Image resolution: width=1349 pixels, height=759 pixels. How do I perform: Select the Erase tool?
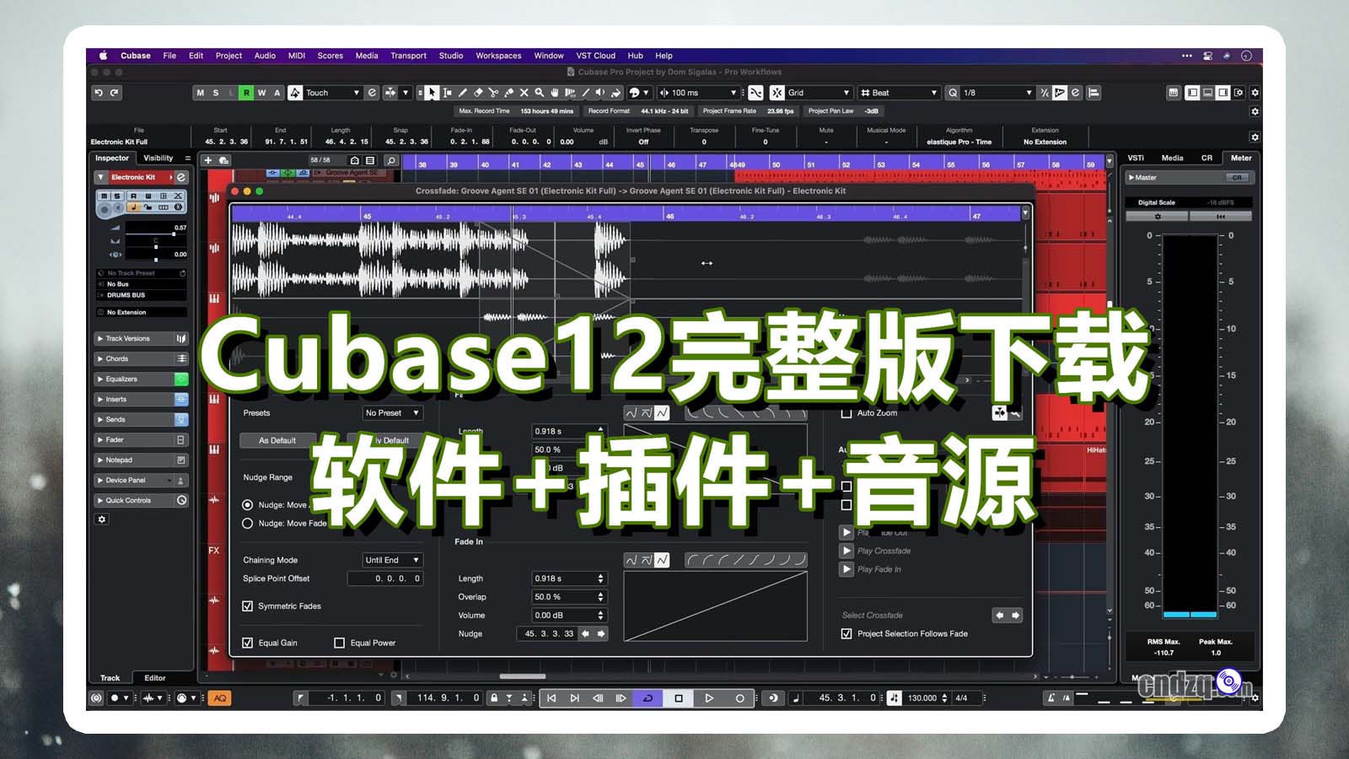[478, 93]
